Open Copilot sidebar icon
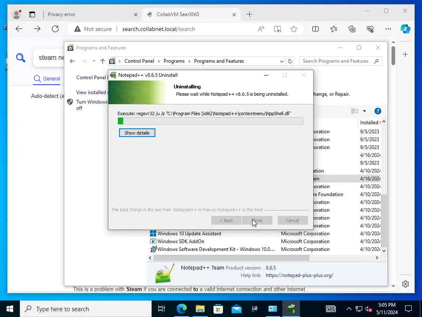 pos(406,29)
